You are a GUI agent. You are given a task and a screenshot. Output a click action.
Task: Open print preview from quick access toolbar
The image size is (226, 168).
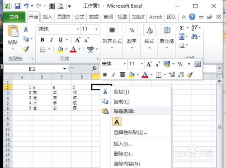coord(61,6)
